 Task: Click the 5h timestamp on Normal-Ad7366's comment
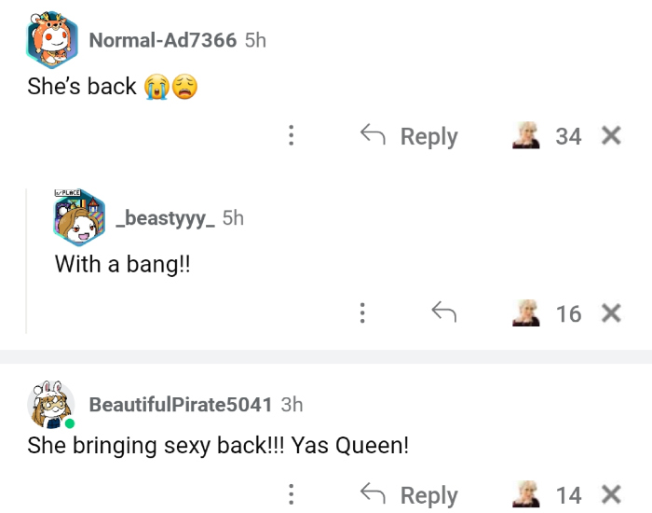pos(255,39)
